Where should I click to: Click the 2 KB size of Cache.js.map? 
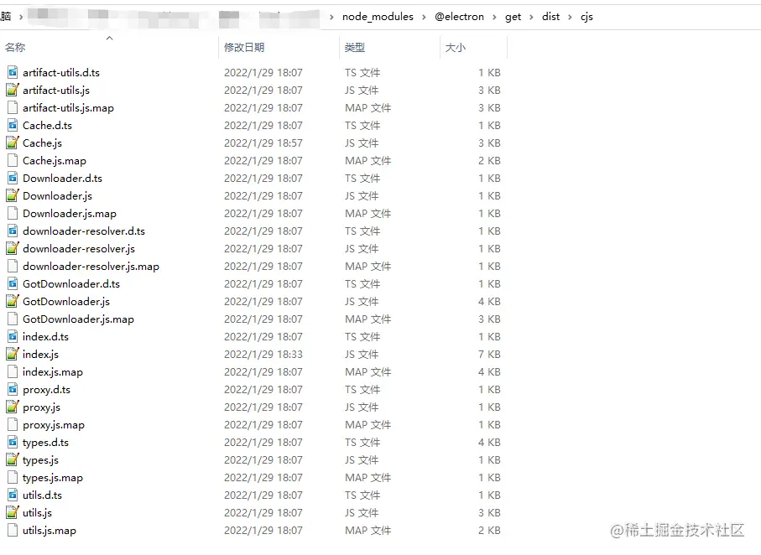[x=489, y=161]
